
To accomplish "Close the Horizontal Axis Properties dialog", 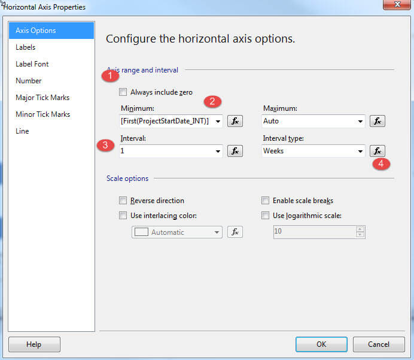I will [x=392, y=6].
